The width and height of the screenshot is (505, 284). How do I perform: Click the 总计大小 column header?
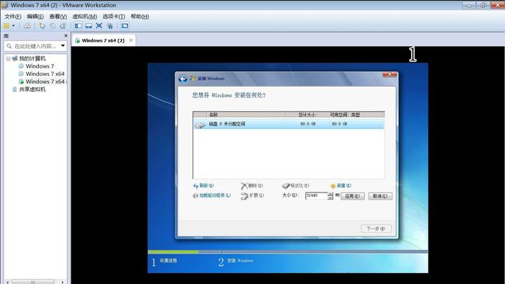tap(307, 115)
